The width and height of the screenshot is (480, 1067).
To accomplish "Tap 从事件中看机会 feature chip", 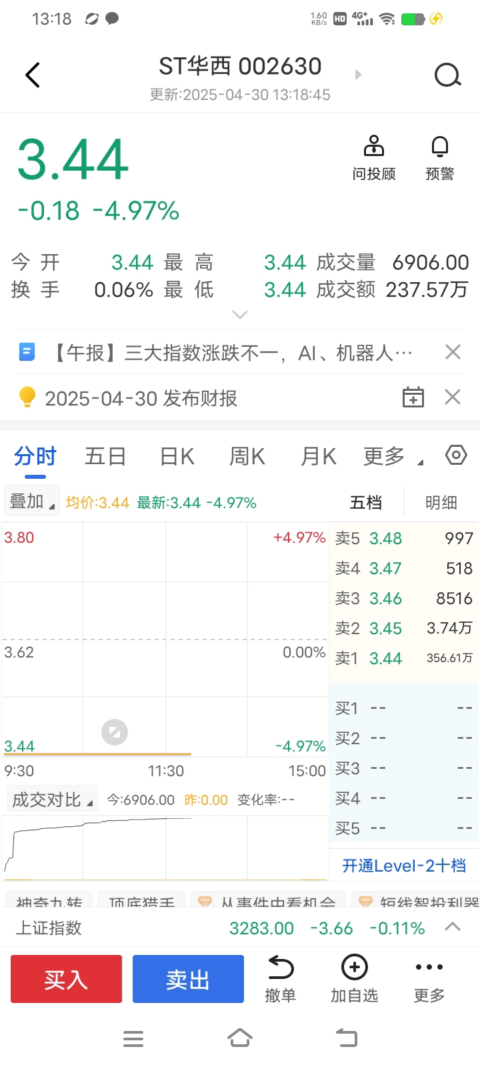I will point(268,900).
